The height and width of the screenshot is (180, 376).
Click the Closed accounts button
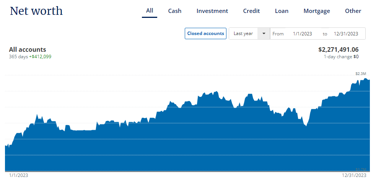pyautogui.click(x=205, y=33)
